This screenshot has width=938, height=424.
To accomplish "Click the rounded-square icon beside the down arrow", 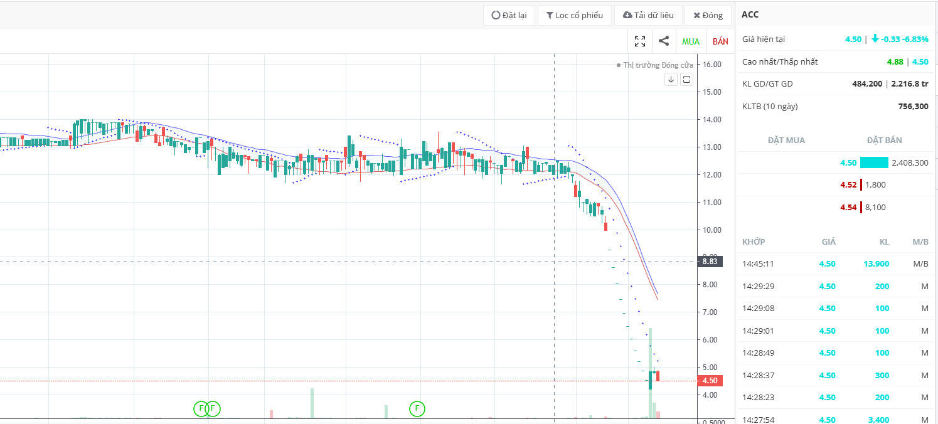I will 686,79.
